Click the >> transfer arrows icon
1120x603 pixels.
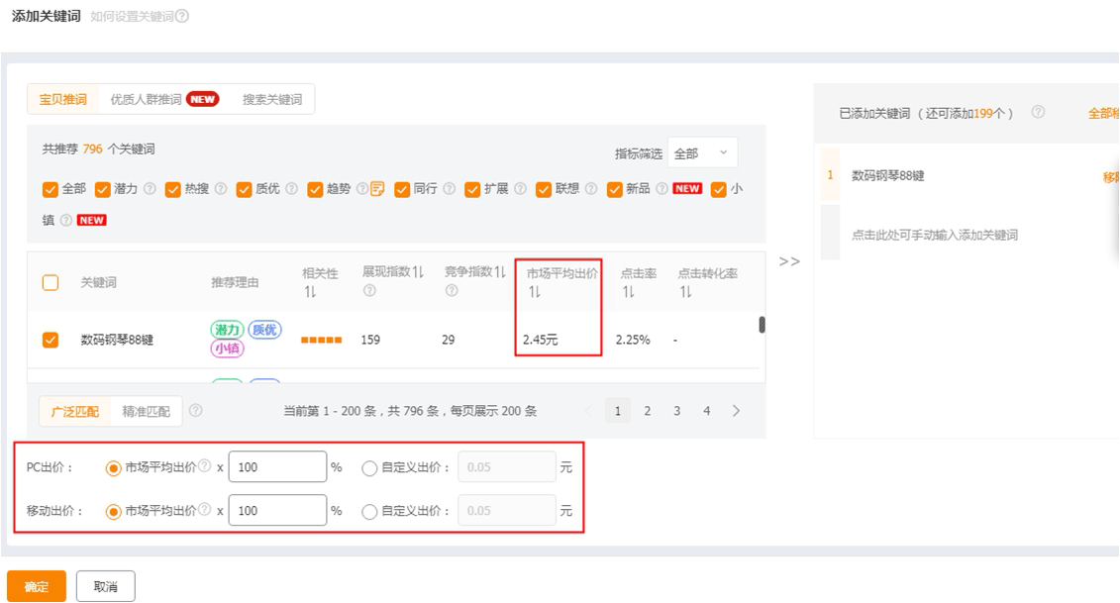[x=789, y=261]
